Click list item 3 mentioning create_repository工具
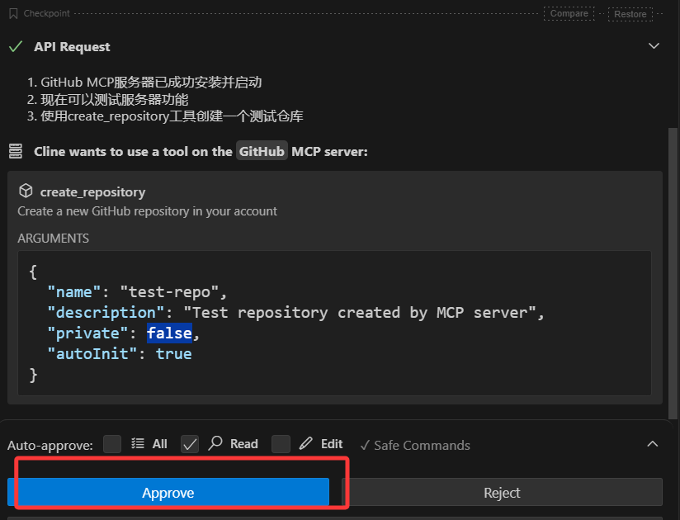The width and height of the screenshot is (680, 520). point(165,116)
